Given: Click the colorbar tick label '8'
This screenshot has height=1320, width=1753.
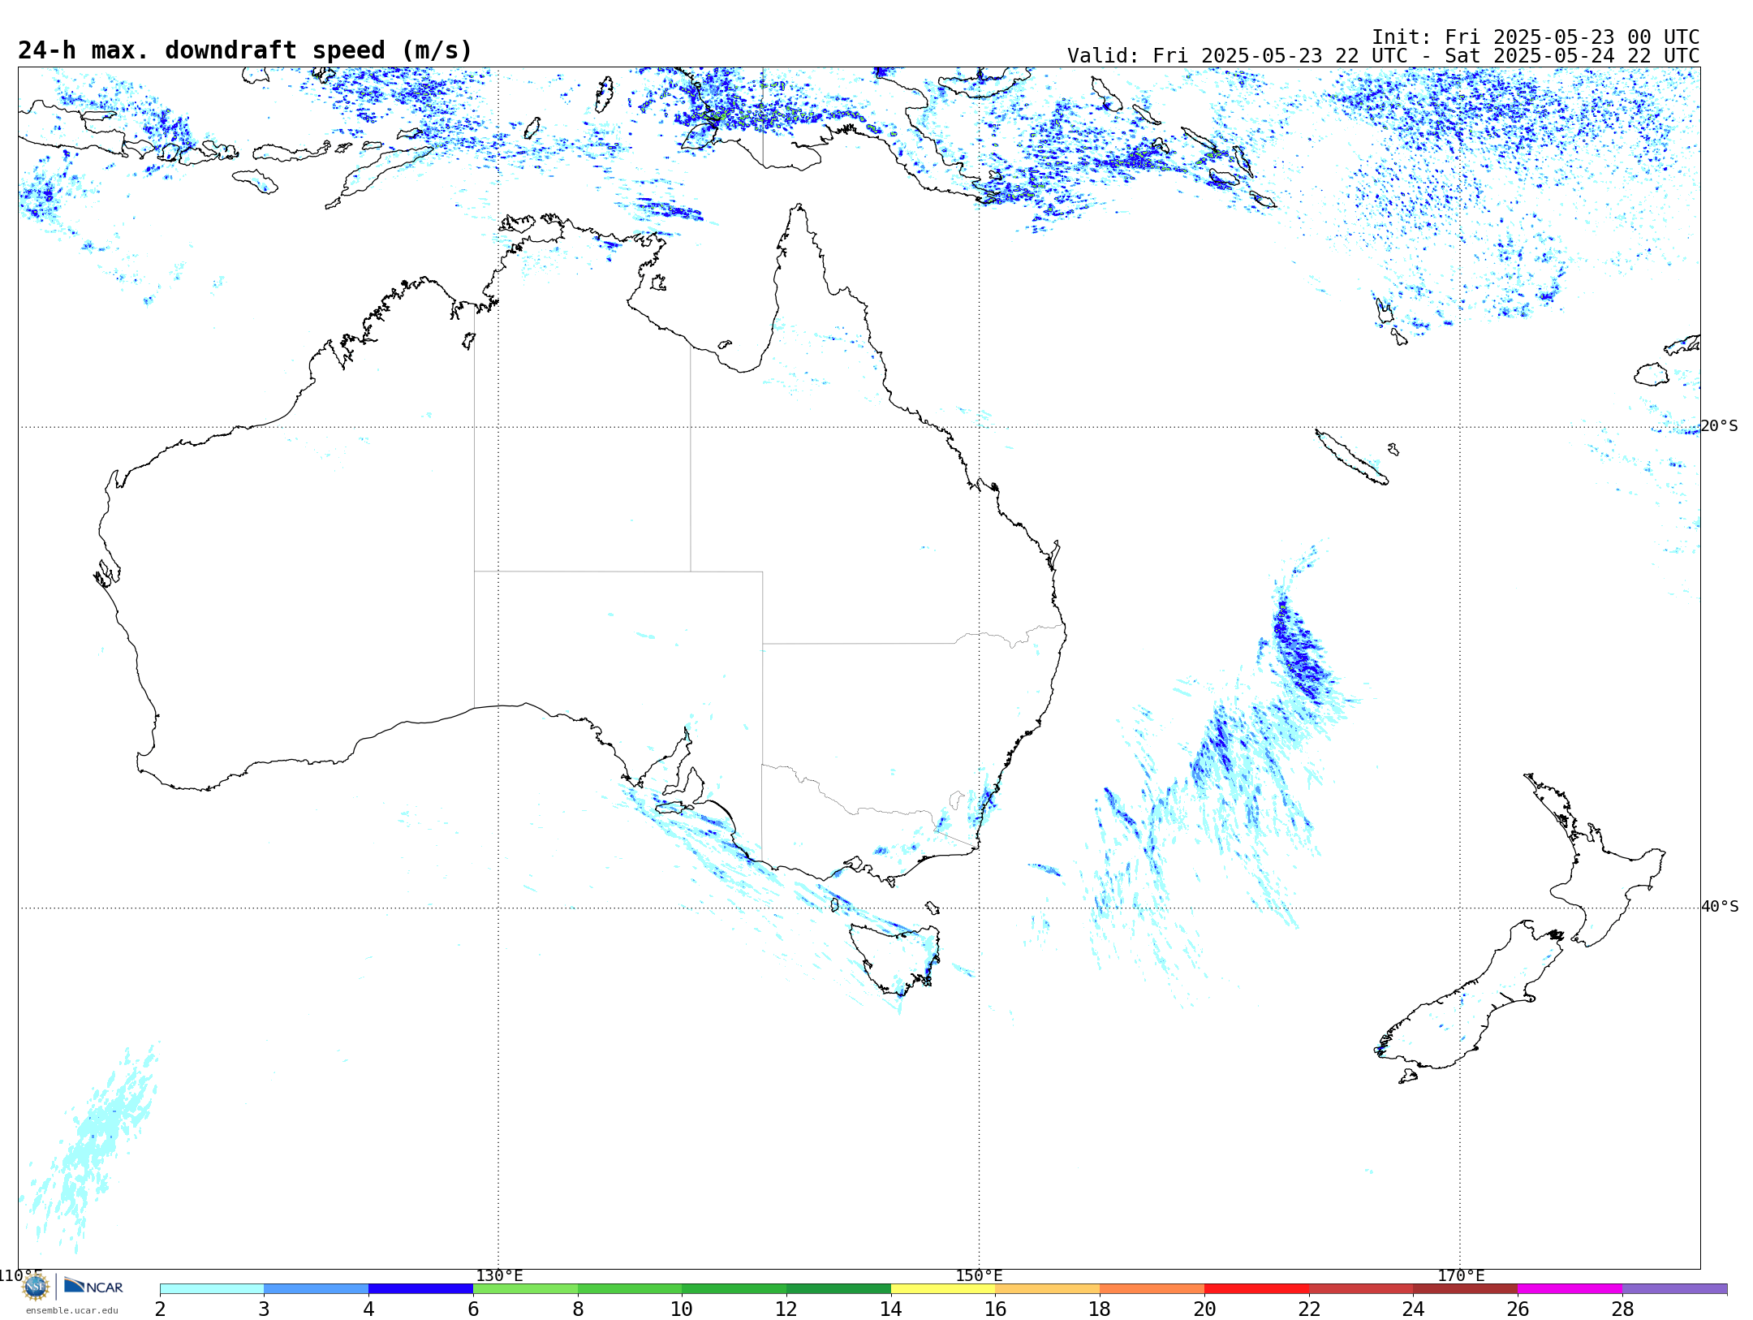Looking at the screenshot, I should coord(578,1309).
